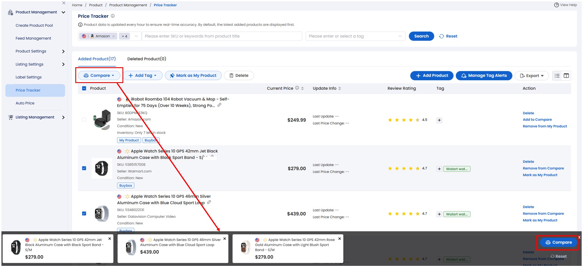
Task: Switch to Added Product(17) tab
Action: pyautogui.click(x=97, y=59)
